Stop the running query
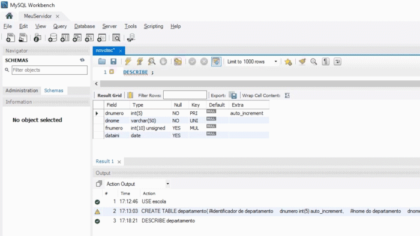 pyautogui.click(x=163, y=62)
